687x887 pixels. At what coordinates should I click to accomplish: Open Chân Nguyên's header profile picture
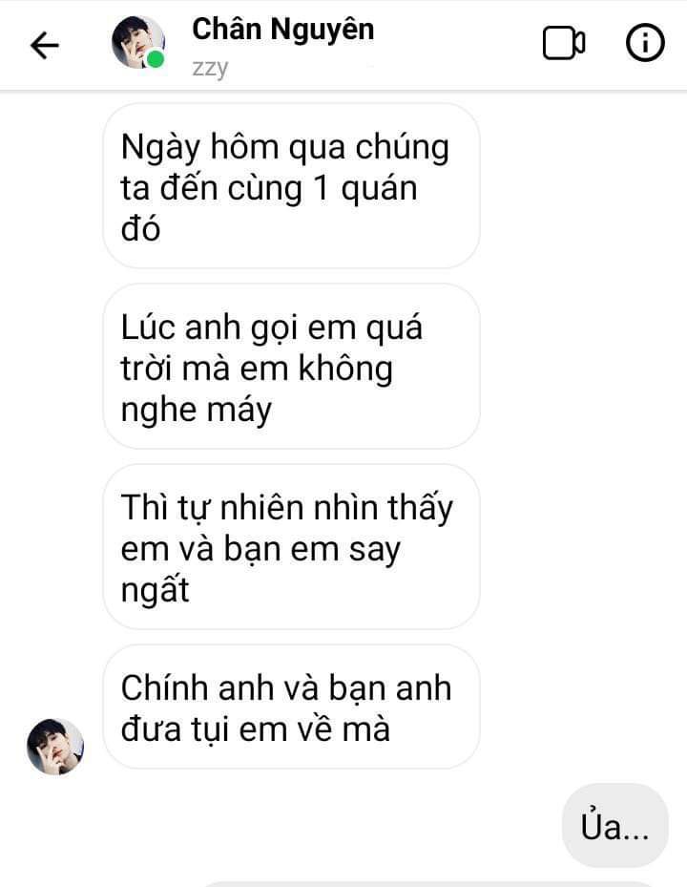click(138, 42)
